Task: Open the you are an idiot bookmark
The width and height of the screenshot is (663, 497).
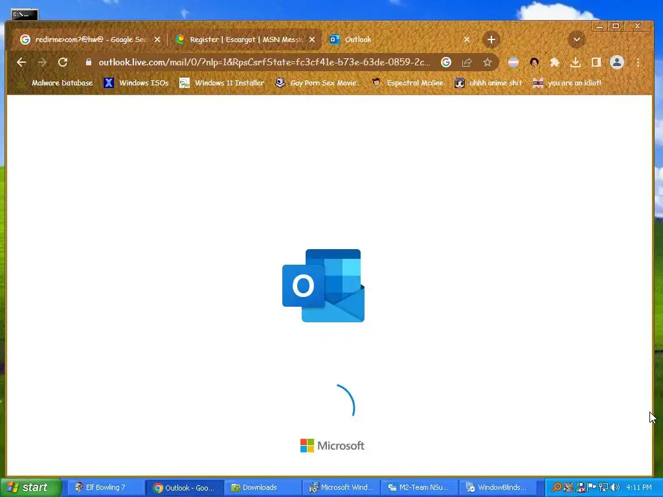Action: click(x=567, y=83)
